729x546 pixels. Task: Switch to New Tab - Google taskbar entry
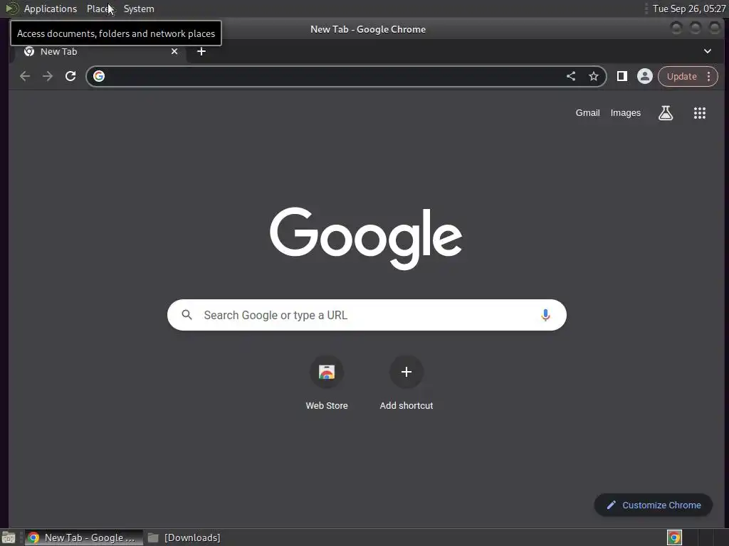pyautogui.click(x=84, y=537)
